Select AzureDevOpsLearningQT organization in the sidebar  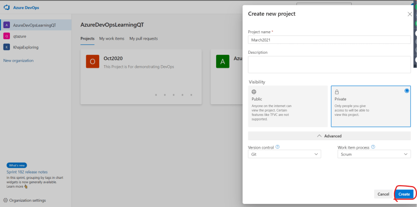[x=35, y=25]
